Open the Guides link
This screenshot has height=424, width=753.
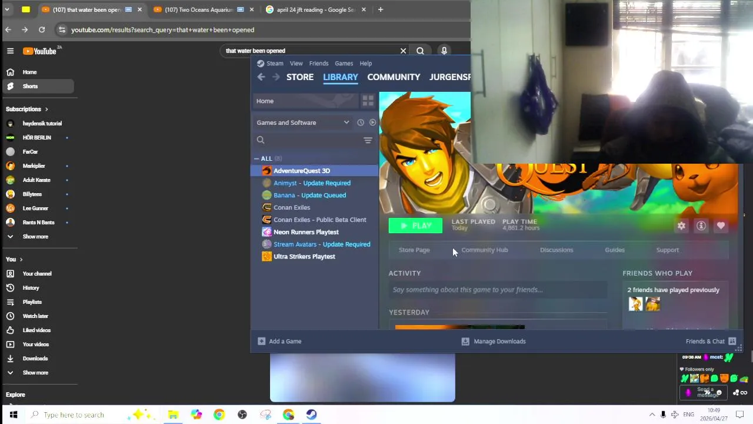[x=615, y=250]
